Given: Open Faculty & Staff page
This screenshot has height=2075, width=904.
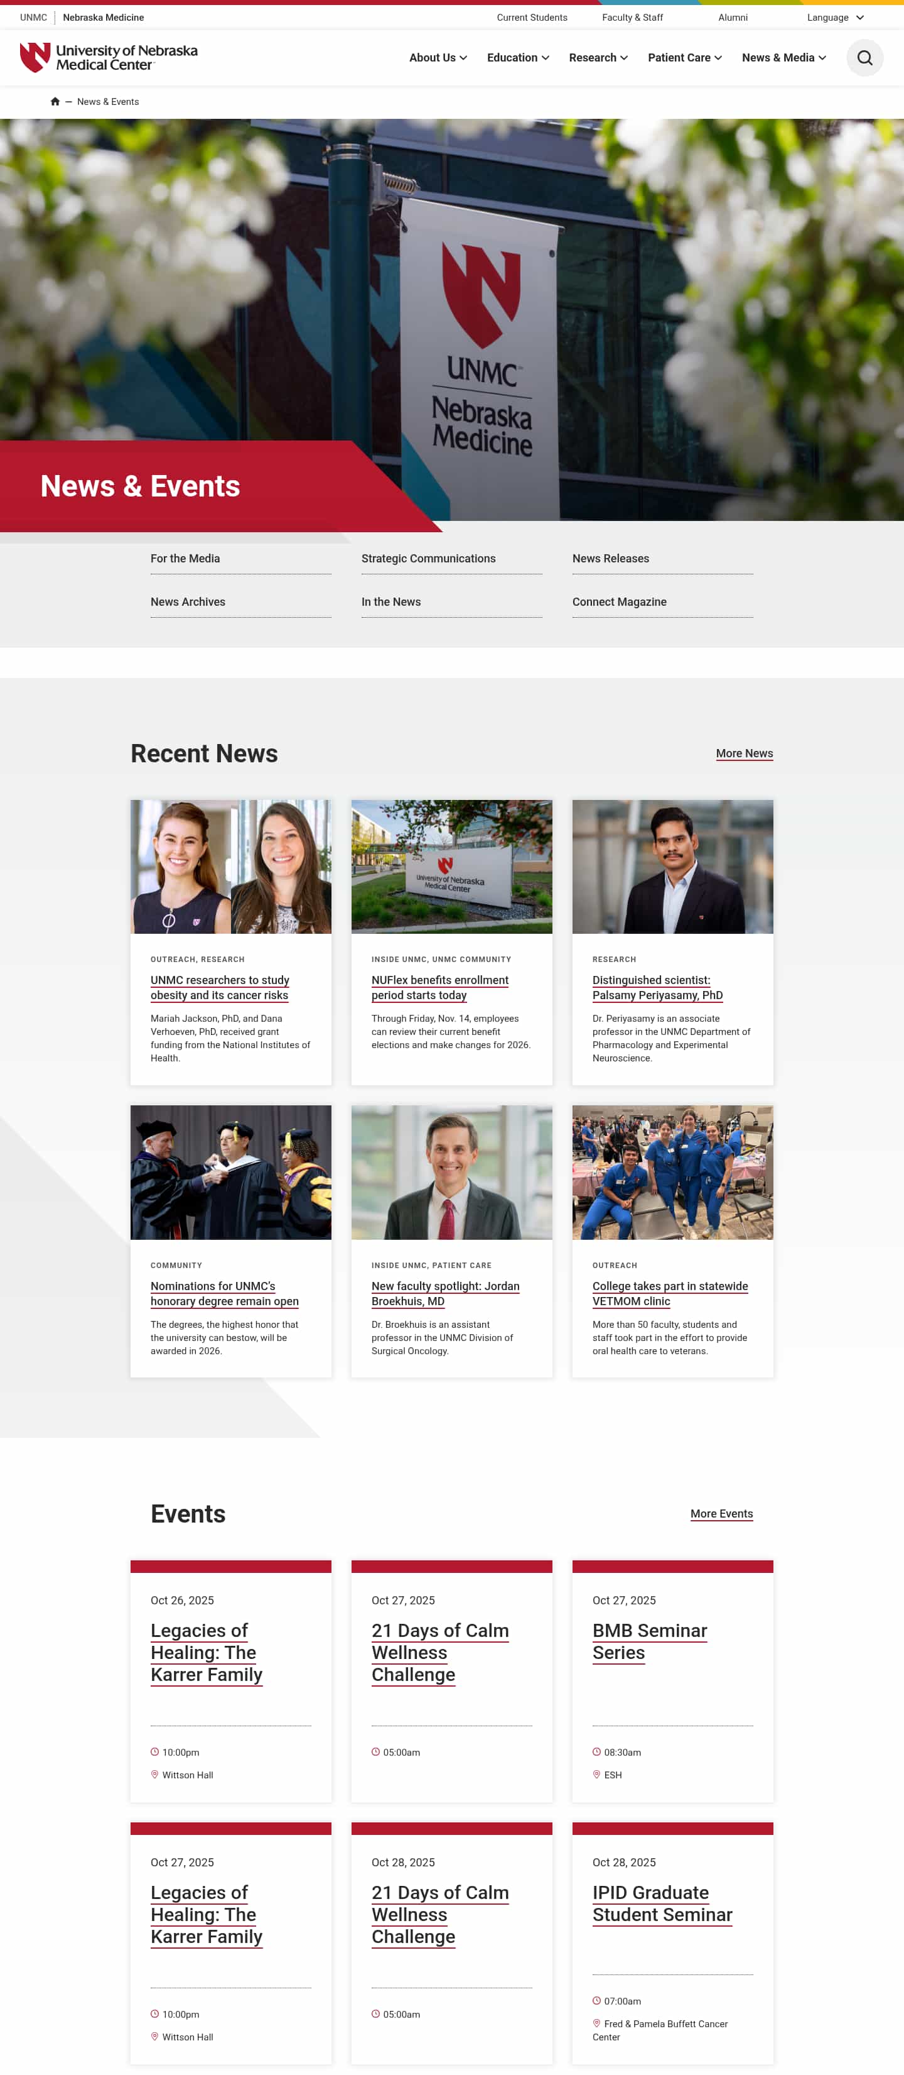Looking at the screenshot, I should (x=632, y=18).
